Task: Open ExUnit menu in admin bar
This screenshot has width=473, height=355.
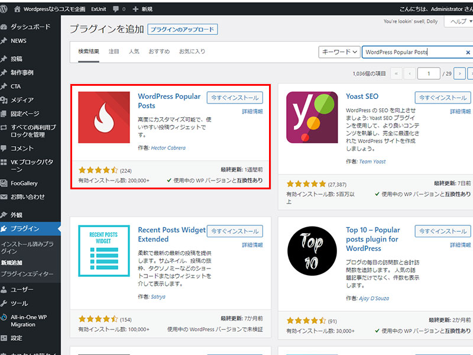Action: click(99, 9)
